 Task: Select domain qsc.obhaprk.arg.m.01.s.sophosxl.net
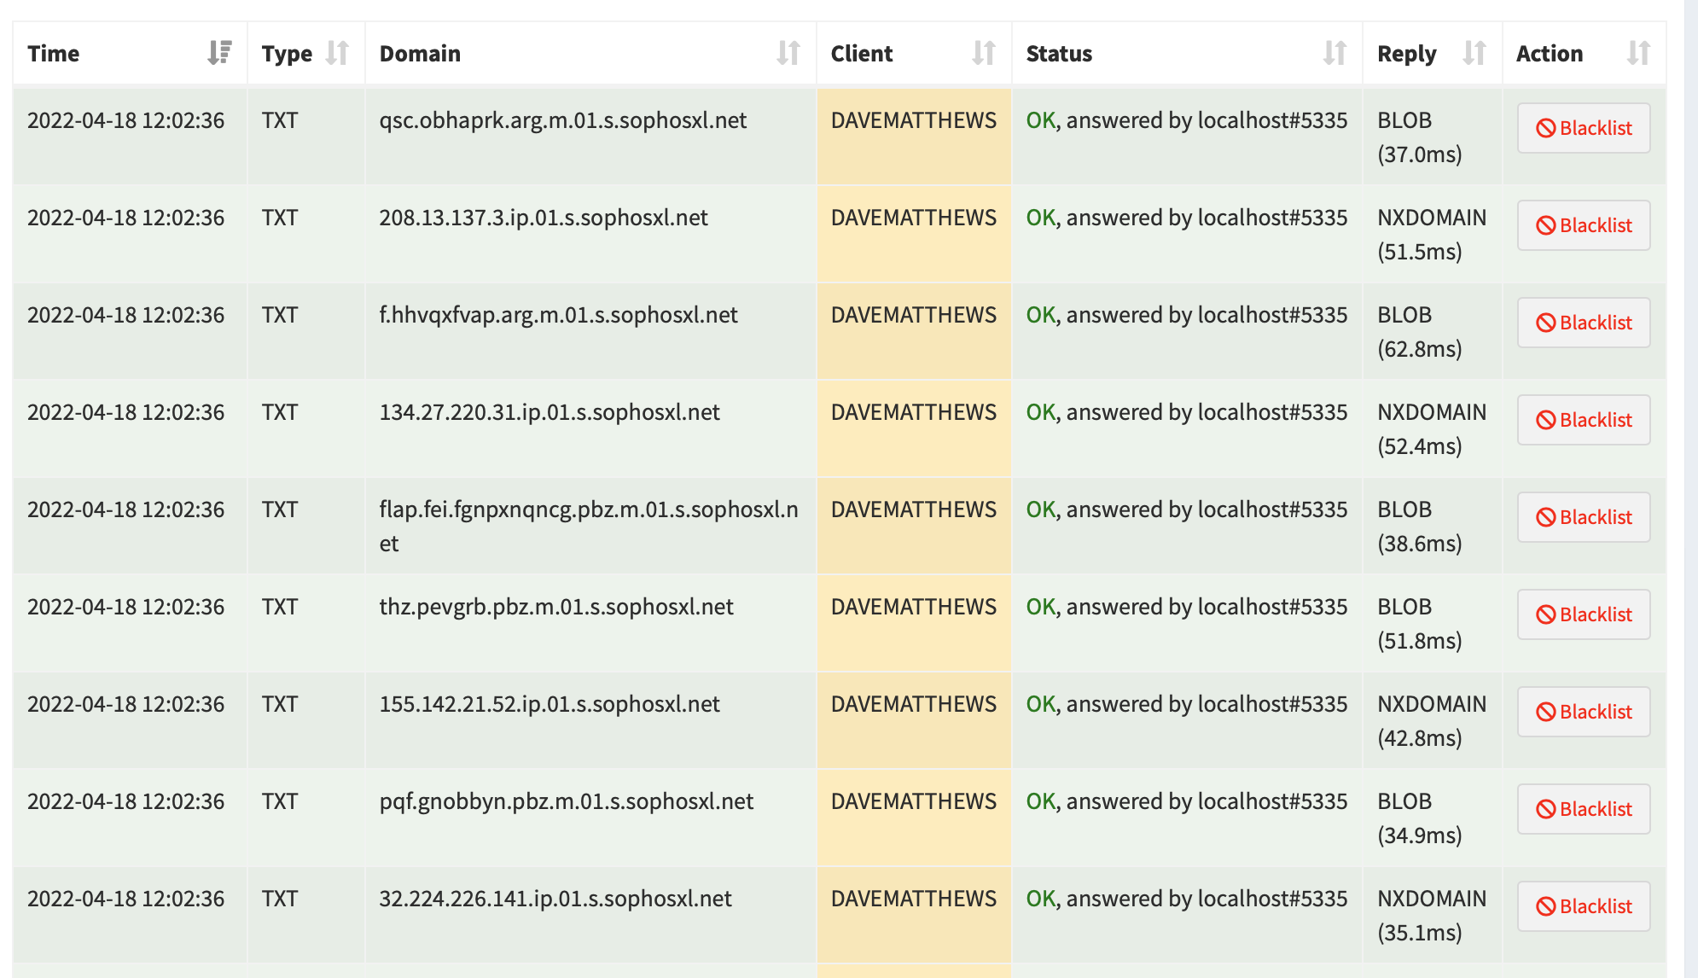click(x=563, y=120)
